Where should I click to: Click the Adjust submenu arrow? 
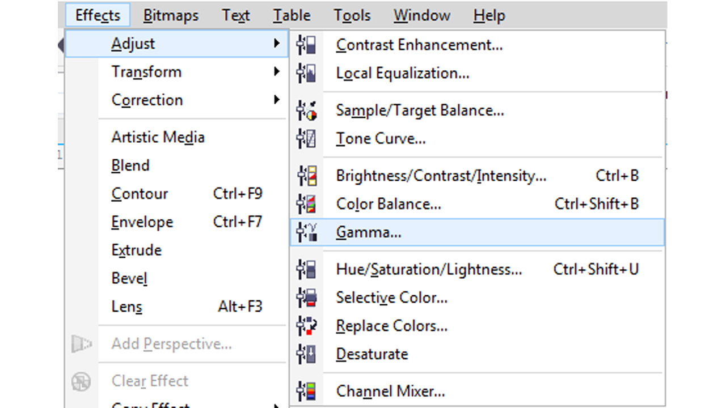(276, 44)
